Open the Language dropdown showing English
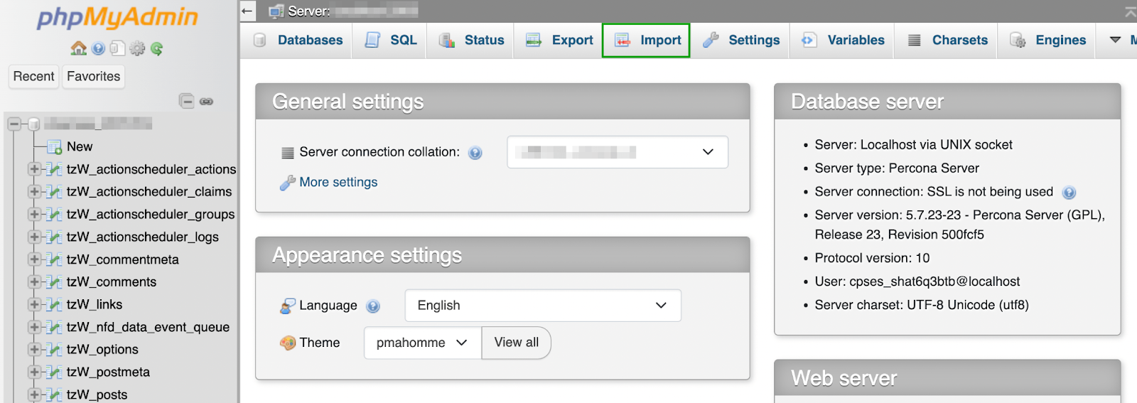The width and height of the screenshot is (1137, 403). [543, 306]
